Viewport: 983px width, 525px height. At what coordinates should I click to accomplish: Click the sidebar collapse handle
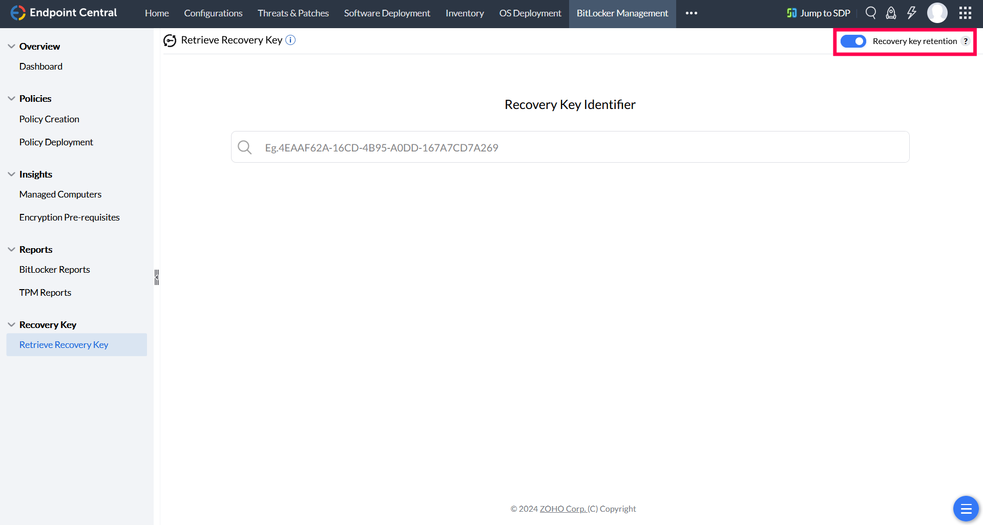click(x=157, y=277)
